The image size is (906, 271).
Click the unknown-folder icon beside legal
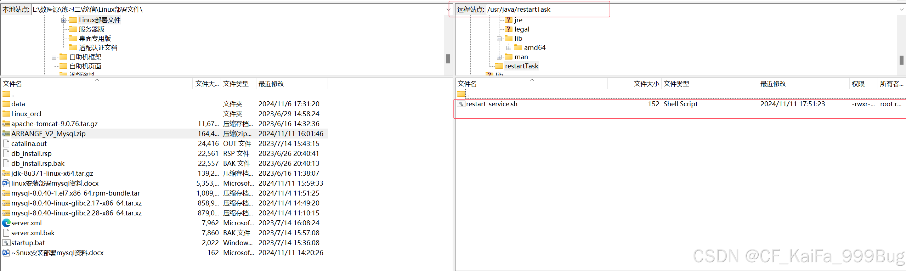click(509, 29)
